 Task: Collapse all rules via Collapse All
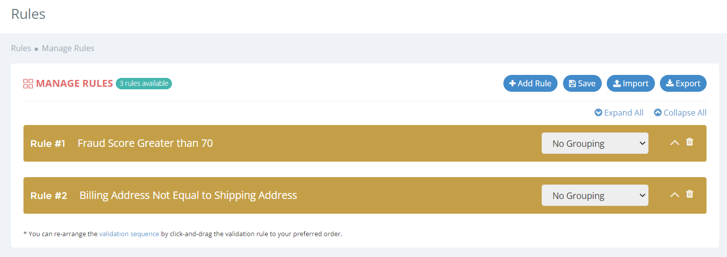pyautogui.click(x=680, y=113)
